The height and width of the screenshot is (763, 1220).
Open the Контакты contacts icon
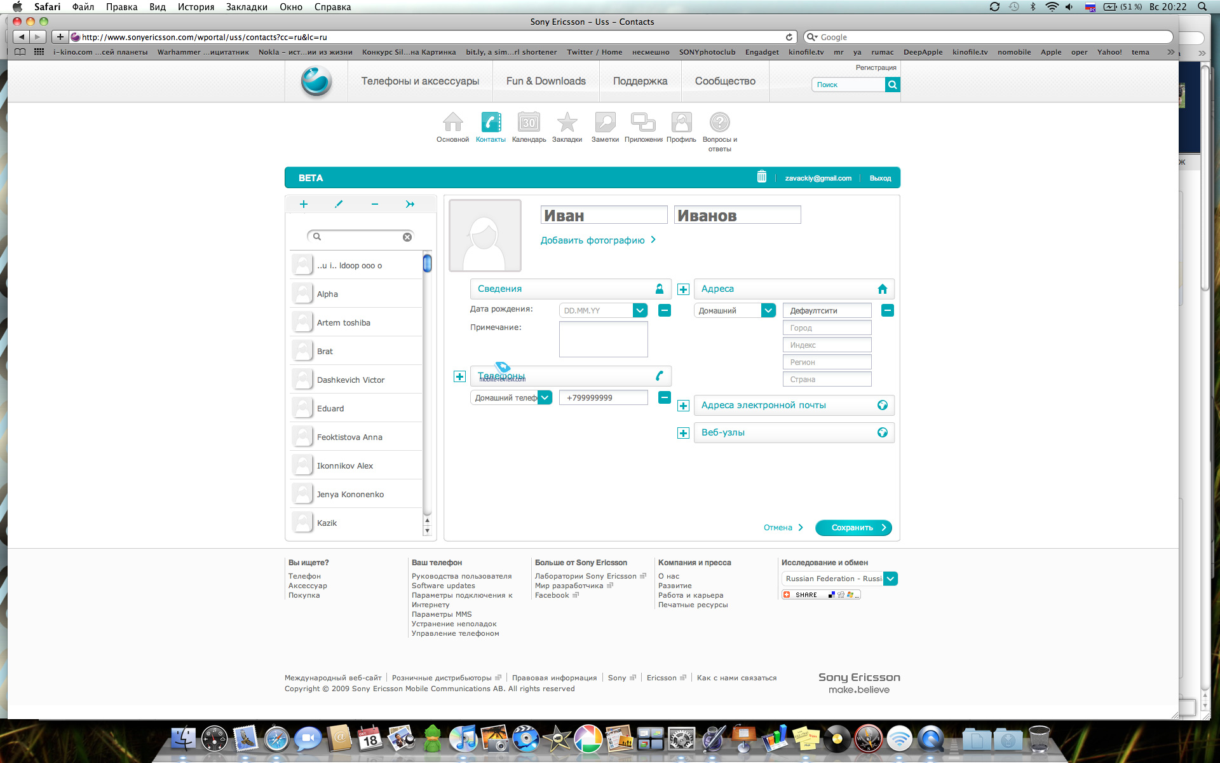point(491,122)
